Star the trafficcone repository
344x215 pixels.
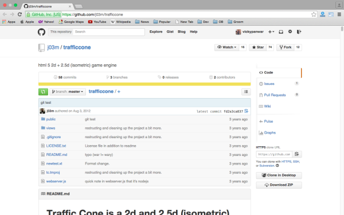click(258, 47)
